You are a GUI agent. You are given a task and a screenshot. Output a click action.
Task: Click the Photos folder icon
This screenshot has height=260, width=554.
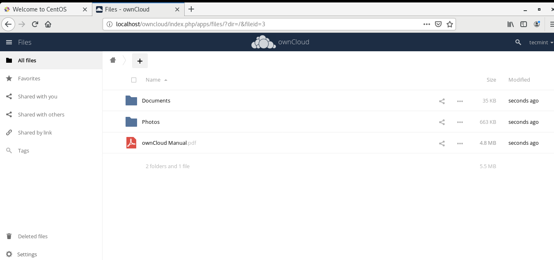point(131,122)
